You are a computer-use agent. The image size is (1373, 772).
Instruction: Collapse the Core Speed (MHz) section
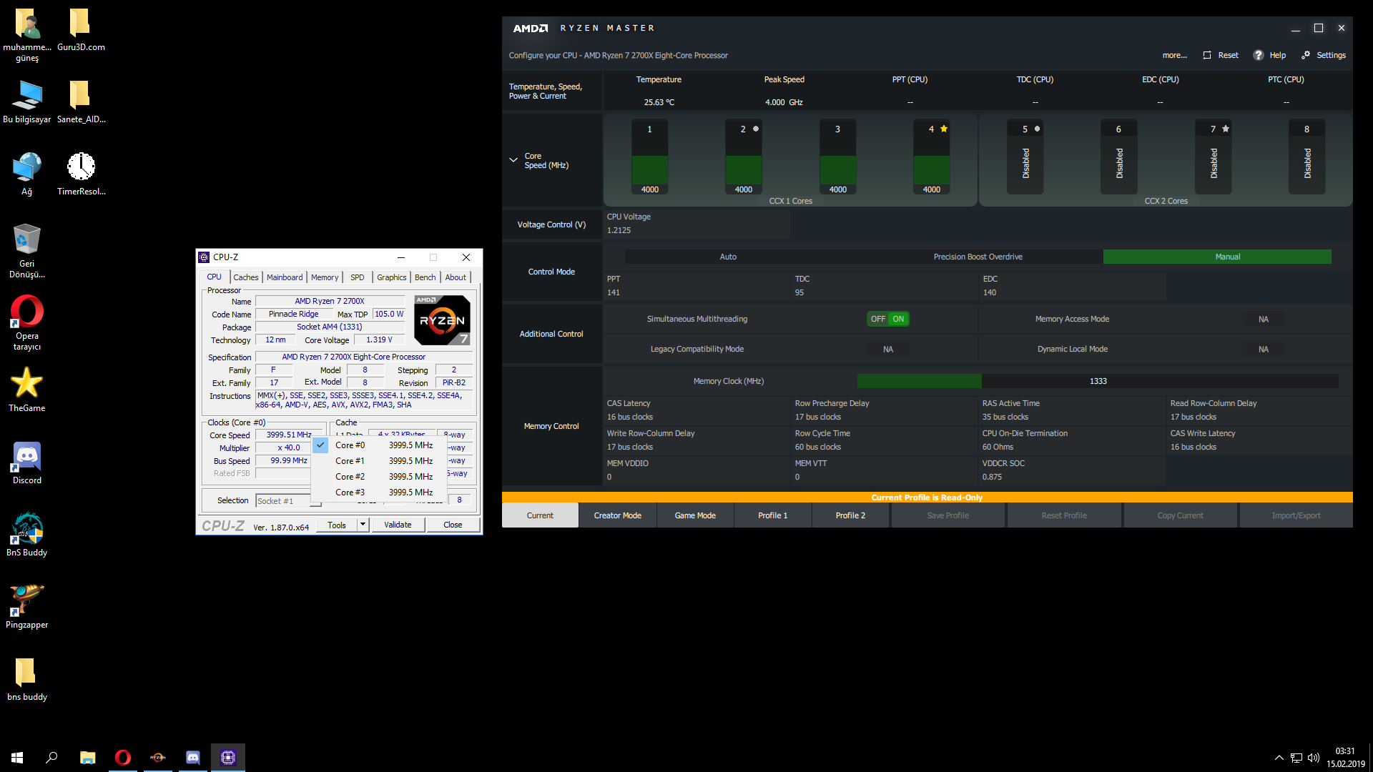tap(513, 160)
